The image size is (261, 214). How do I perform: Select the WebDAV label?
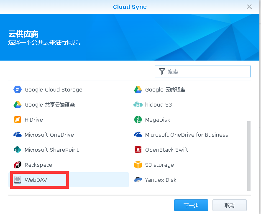coord(36,180)
